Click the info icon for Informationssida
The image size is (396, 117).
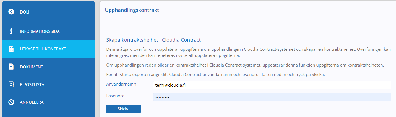11,31
